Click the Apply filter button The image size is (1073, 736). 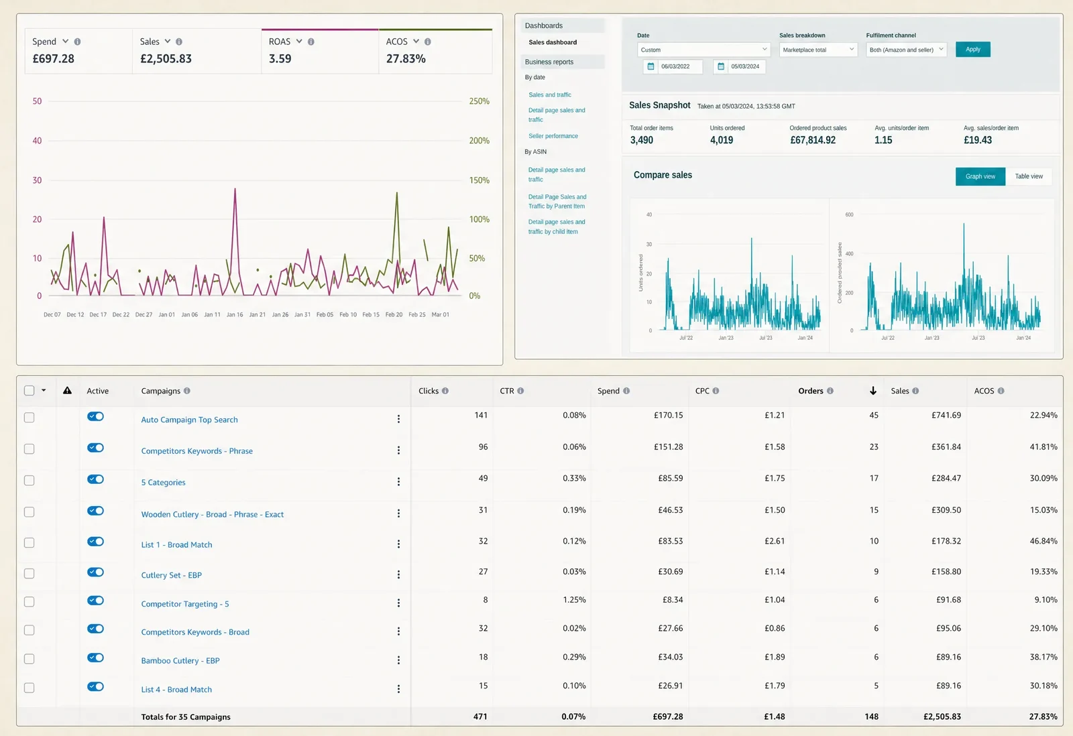[973, 50]
